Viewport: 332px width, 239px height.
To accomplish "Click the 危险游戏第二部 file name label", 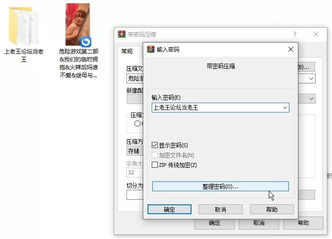I will click(x=79, y=63).
